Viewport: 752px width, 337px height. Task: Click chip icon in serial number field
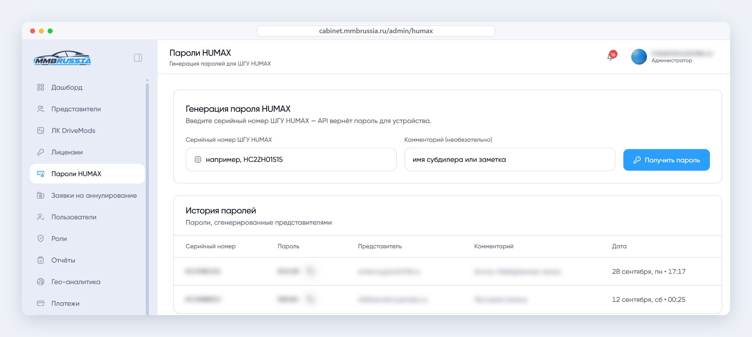(198, 160)
